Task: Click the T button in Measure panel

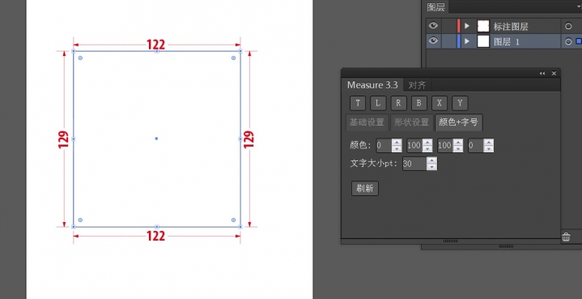Action: [358, 103]
